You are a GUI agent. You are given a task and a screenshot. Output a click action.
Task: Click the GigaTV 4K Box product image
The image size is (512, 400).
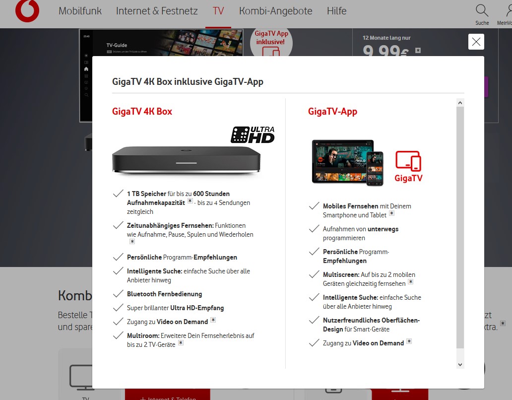(x=186, y=160)
